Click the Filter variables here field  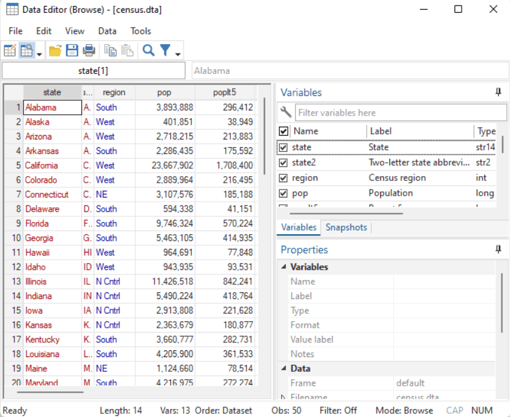(400, 113)
